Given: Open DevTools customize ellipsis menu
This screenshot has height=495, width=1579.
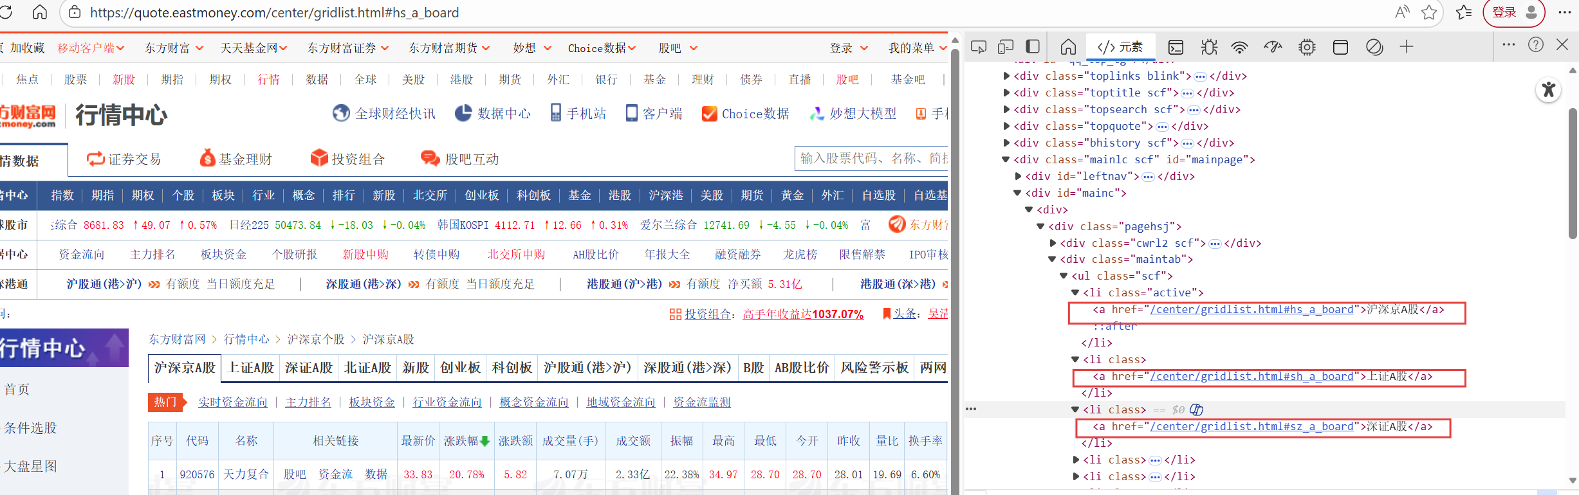Looking at the screenshot, I should click(x=1509, y=44).
